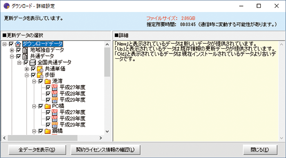
Task: Click tree vertical scrollbar up arrow
Action: pos(107,44)
